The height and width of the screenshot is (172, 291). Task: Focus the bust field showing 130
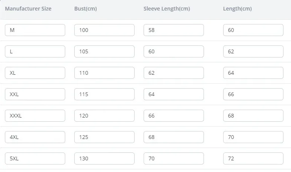[x=104, y=158]
